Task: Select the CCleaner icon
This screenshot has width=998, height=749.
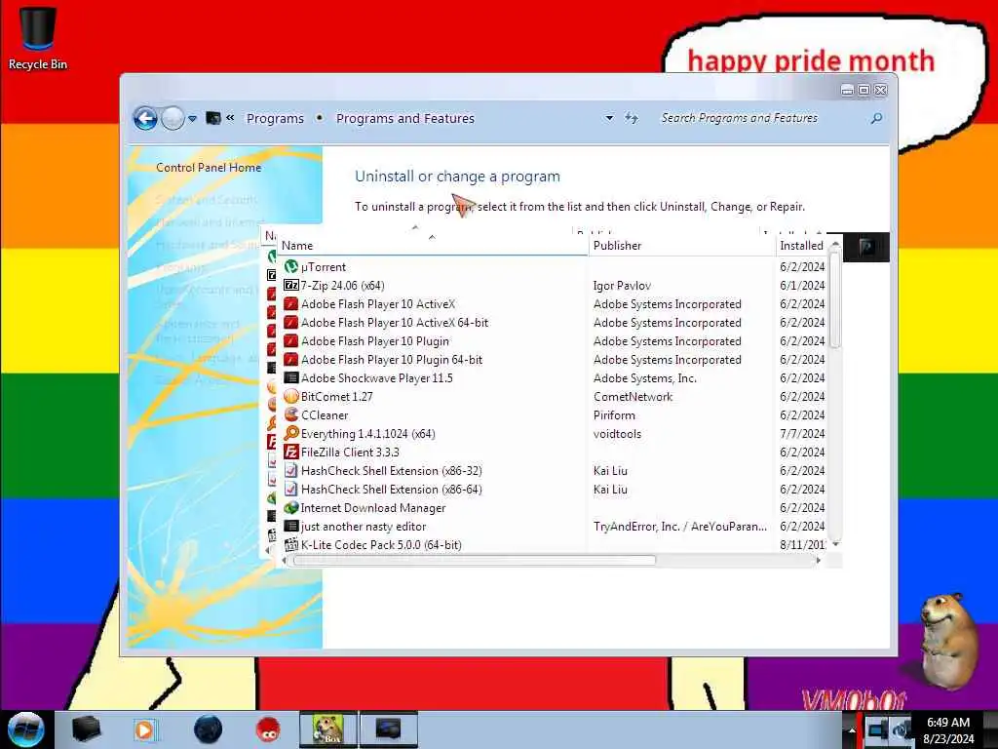Action: [x=291, y=414]
